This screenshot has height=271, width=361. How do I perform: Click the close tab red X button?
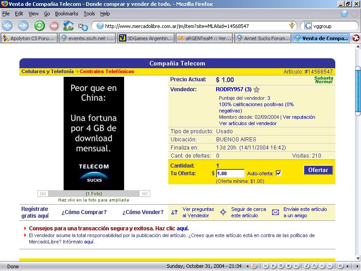click(356, 38)
